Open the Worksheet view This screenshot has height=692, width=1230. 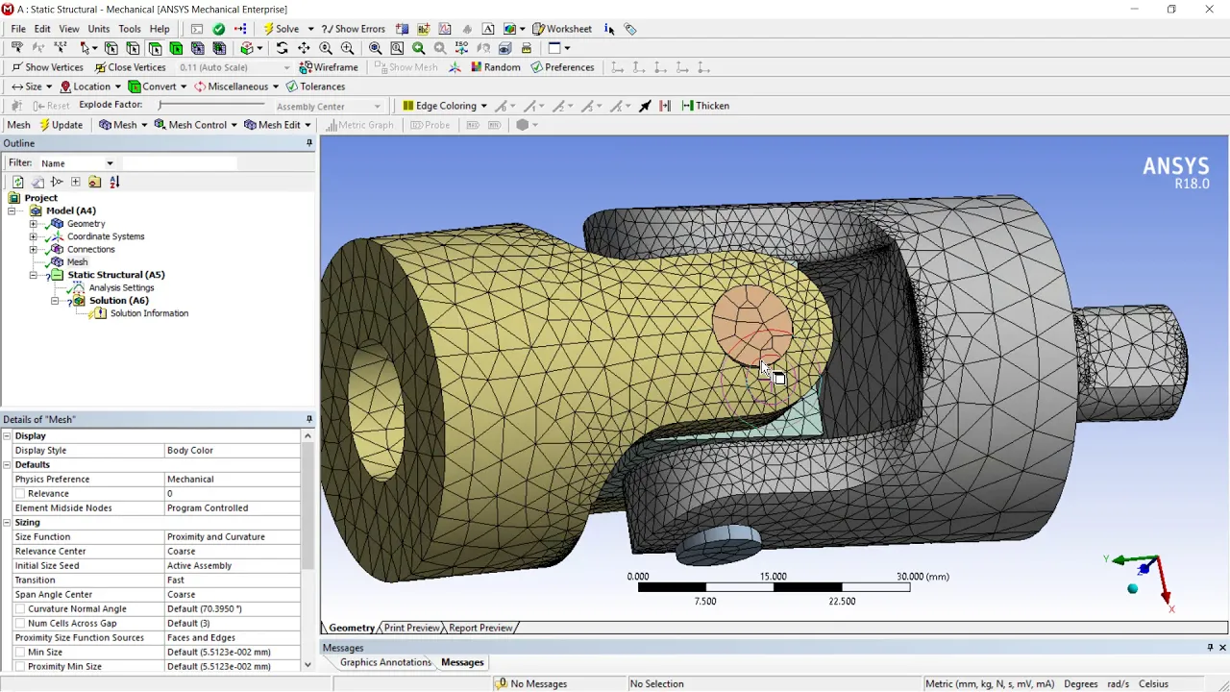(x=562, y=29)
